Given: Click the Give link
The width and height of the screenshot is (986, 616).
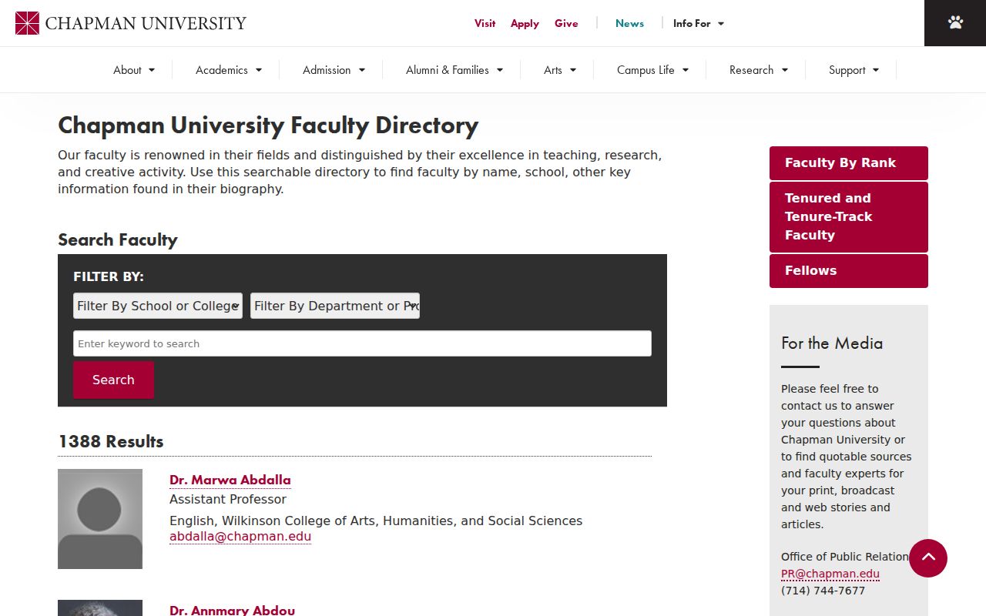Looking at the screenshot, I should pyautogui.click(x=566, y=23).
